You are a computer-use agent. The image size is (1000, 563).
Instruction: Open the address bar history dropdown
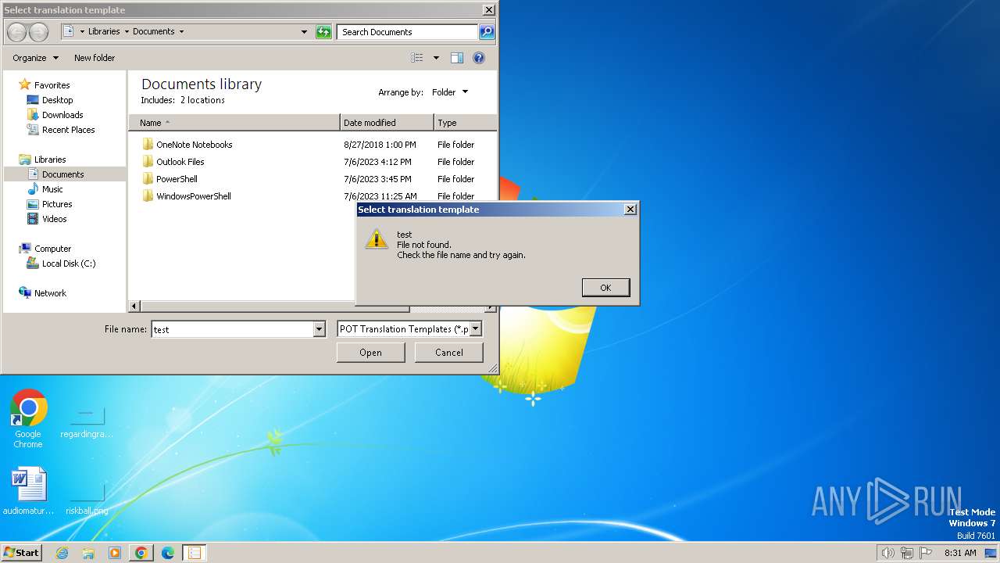coord(305,32)
